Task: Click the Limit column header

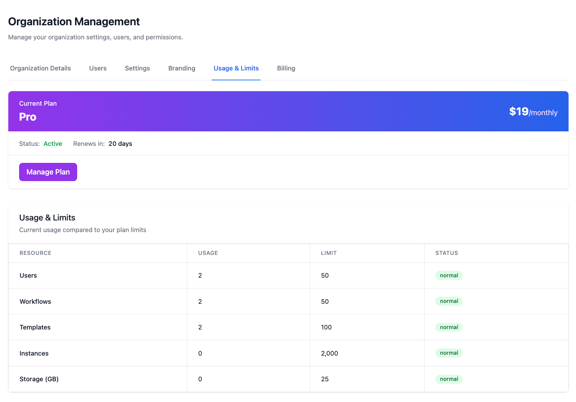Action: pyautogui.click(x=329, y=253)
